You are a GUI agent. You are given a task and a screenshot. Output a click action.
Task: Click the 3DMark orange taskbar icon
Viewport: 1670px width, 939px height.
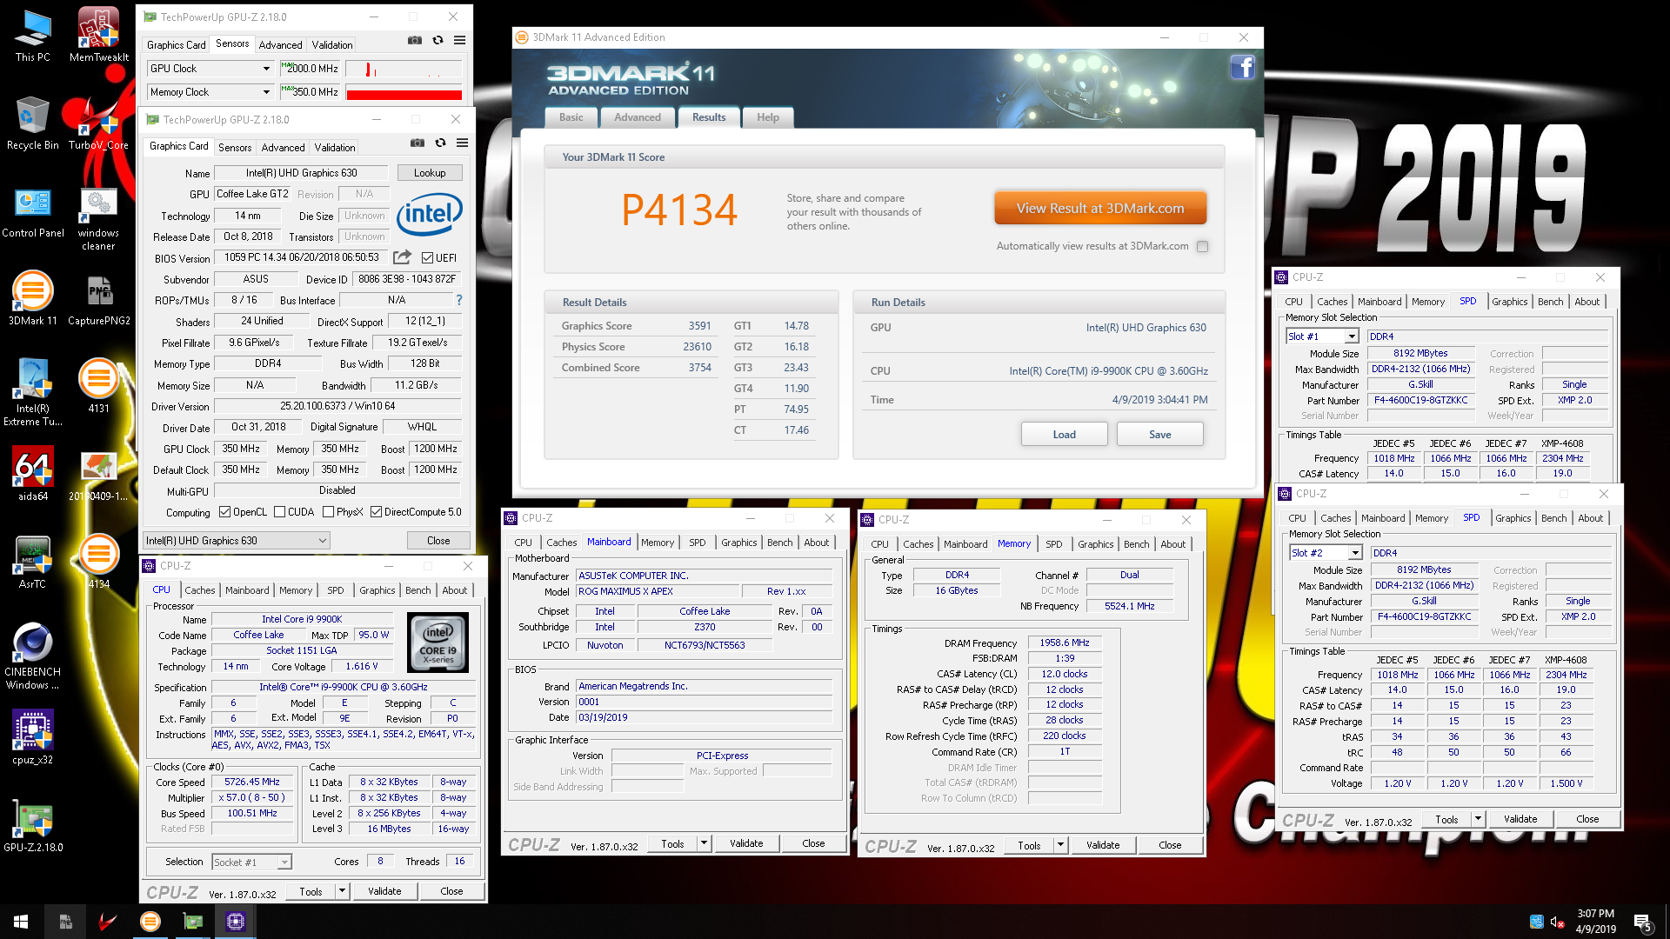pyautogui.click(x=150, y=922)
